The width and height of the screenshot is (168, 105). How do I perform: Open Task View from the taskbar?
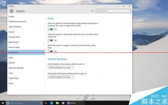pos(46,103)
